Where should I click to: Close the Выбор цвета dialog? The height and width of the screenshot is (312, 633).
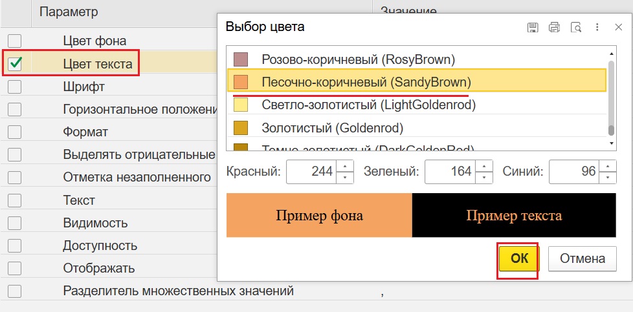click(618, 27)
